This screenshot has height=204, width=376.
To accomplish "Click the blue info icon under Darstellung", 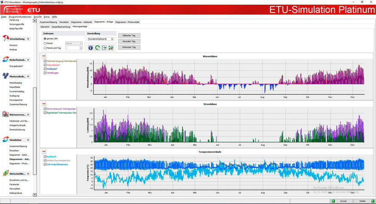I will coord(91,48).
